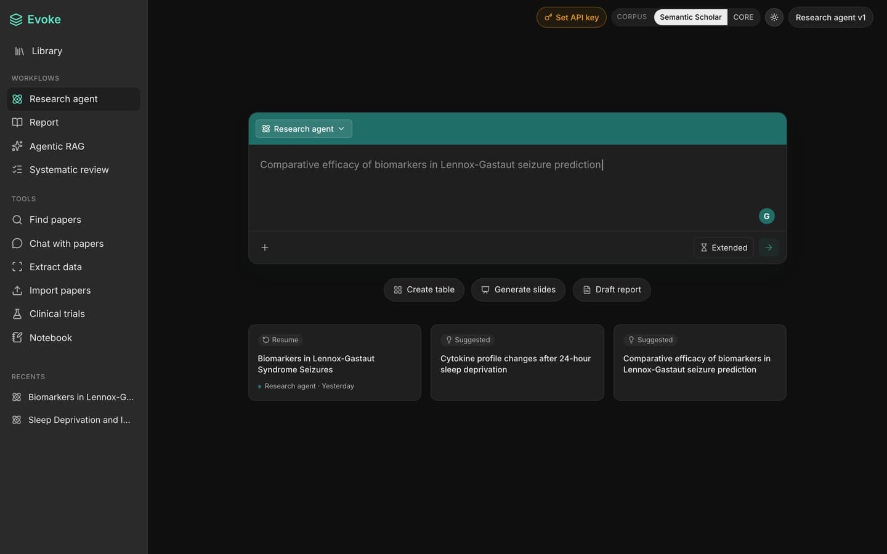
Task: Toggle the light/dark theme sun icon
Action: tap(774, 17)
